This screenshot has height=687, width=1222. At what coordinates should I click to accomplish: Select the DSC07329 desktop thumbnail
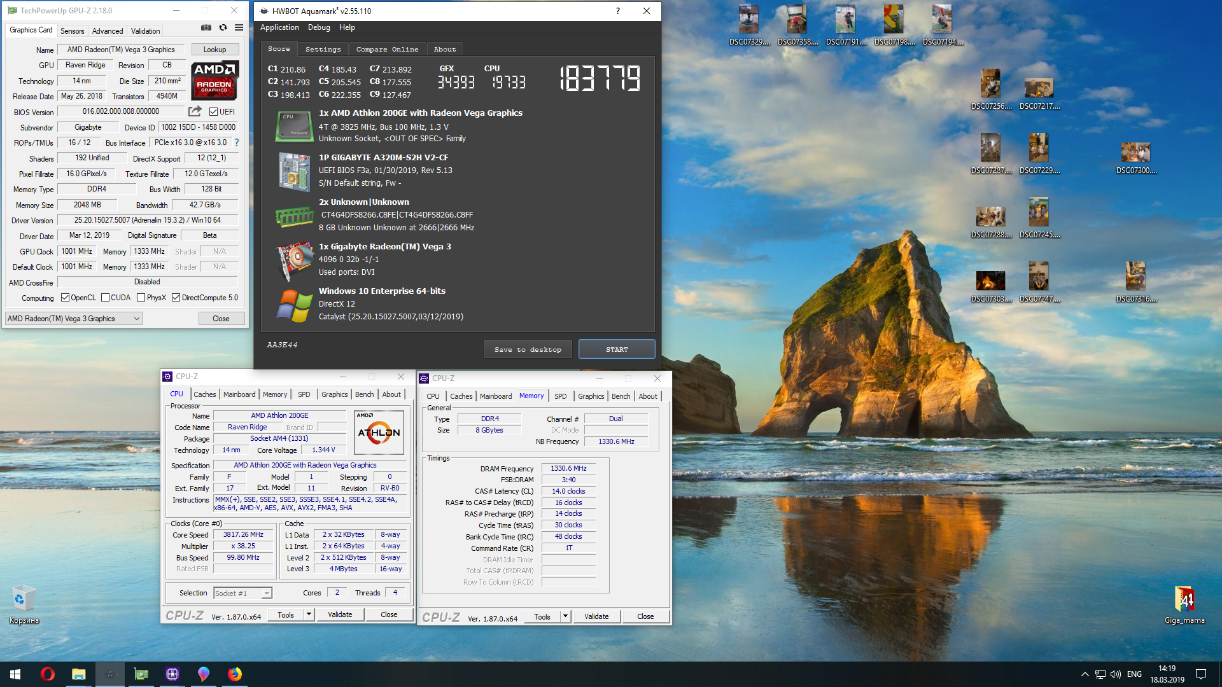tap(749, 25)
